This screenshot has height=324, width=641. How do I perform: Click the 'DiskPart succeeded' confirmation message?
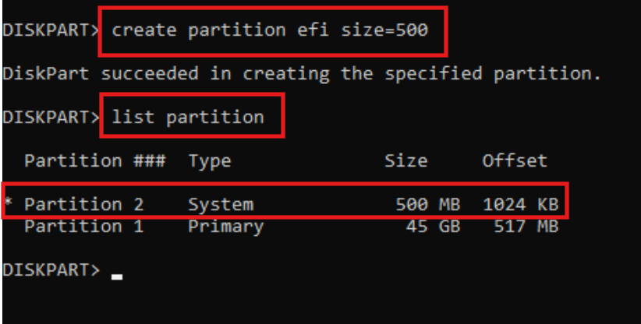click(302, 74)
